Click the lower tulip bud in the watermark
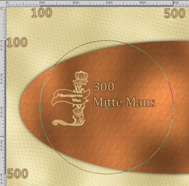The image size is (189, 186). (x=78, y=112)
